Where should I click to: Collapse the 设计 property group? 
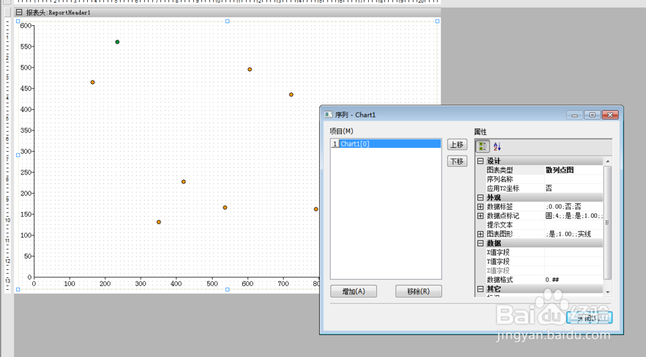[481, 161]
